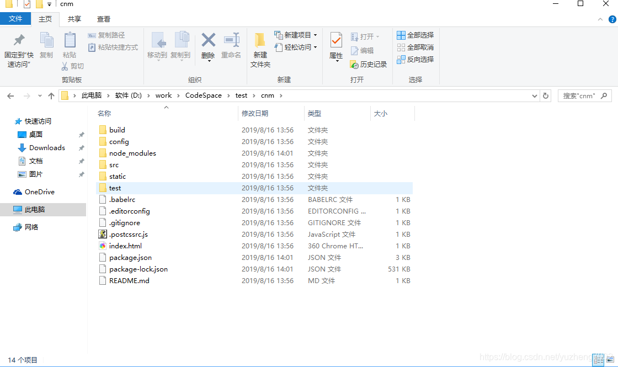618x367 pixels.
Task: Click the red X Delete icon
Action: click(x=208, y=40)
